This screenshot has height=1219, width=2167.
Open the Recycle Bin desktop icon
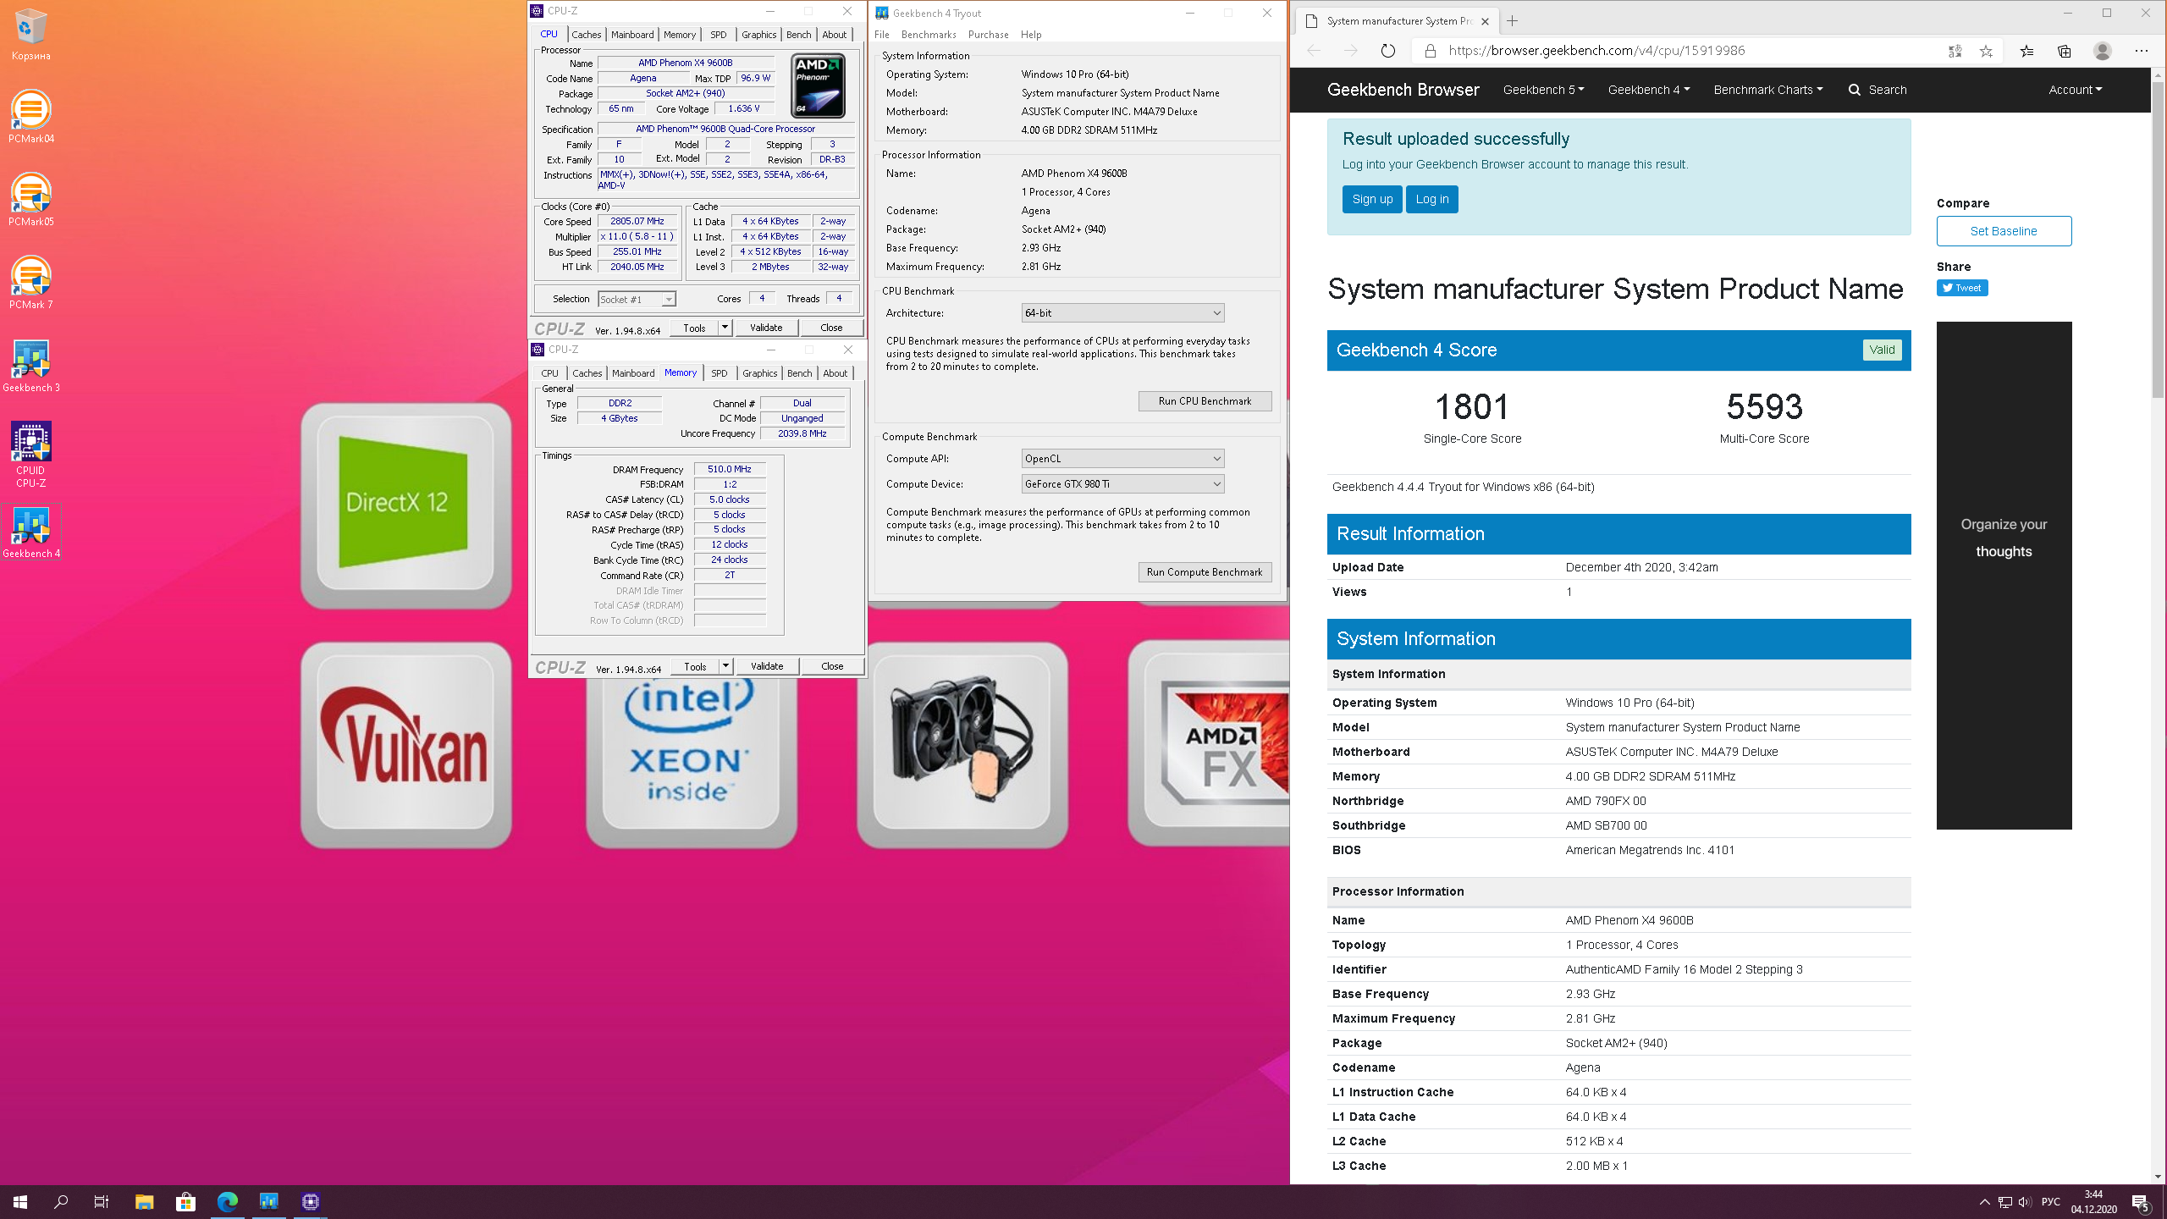(30, 34)
